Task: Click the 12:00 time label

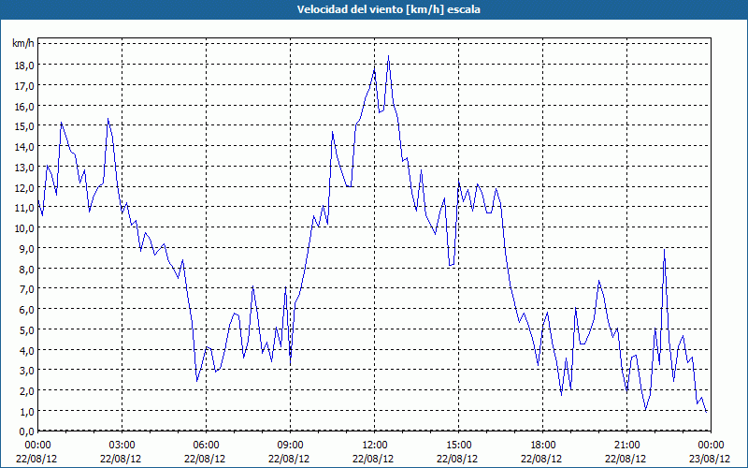Action: [375, 446]
